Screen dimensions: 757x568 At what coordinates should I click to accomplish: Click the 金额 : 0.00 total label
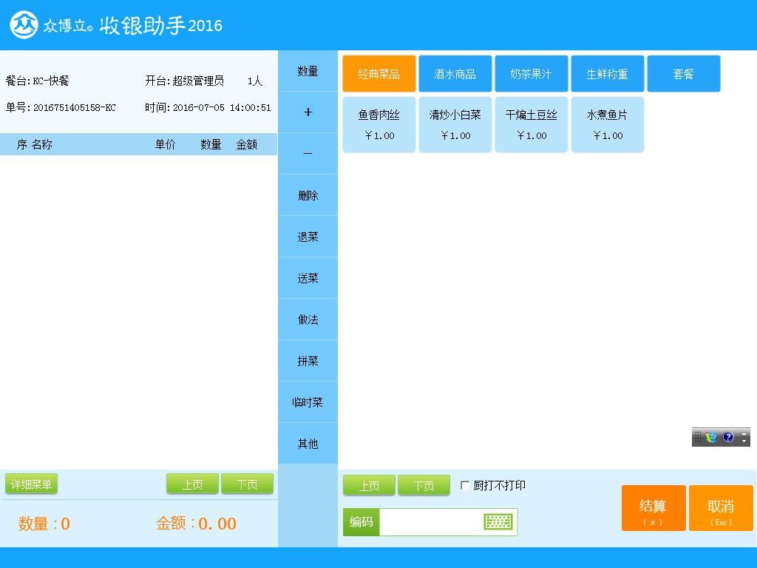coord(196,523)
